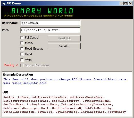Click the Set ACL button
The image size is (134, 118).
[64, 46]
